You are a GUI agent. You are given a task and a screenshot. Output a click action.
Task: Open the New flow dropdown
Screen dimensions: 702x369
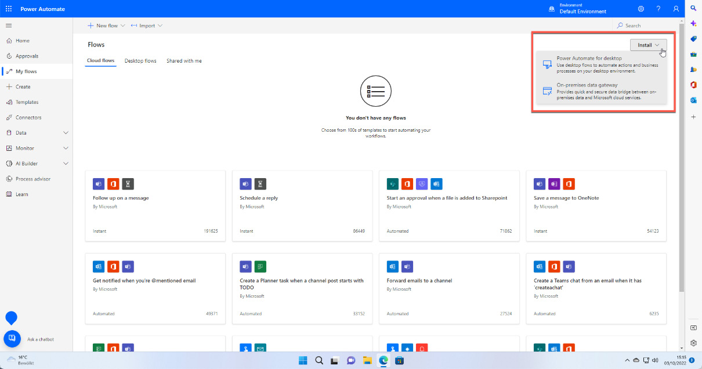click(x=105, y=26)
